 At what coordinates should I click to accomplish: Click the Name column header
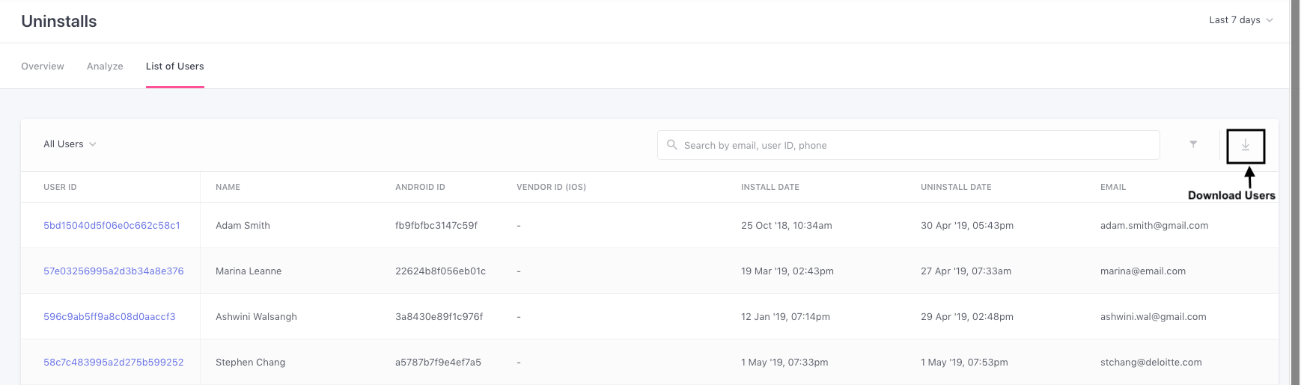click(x=228, y=187)
